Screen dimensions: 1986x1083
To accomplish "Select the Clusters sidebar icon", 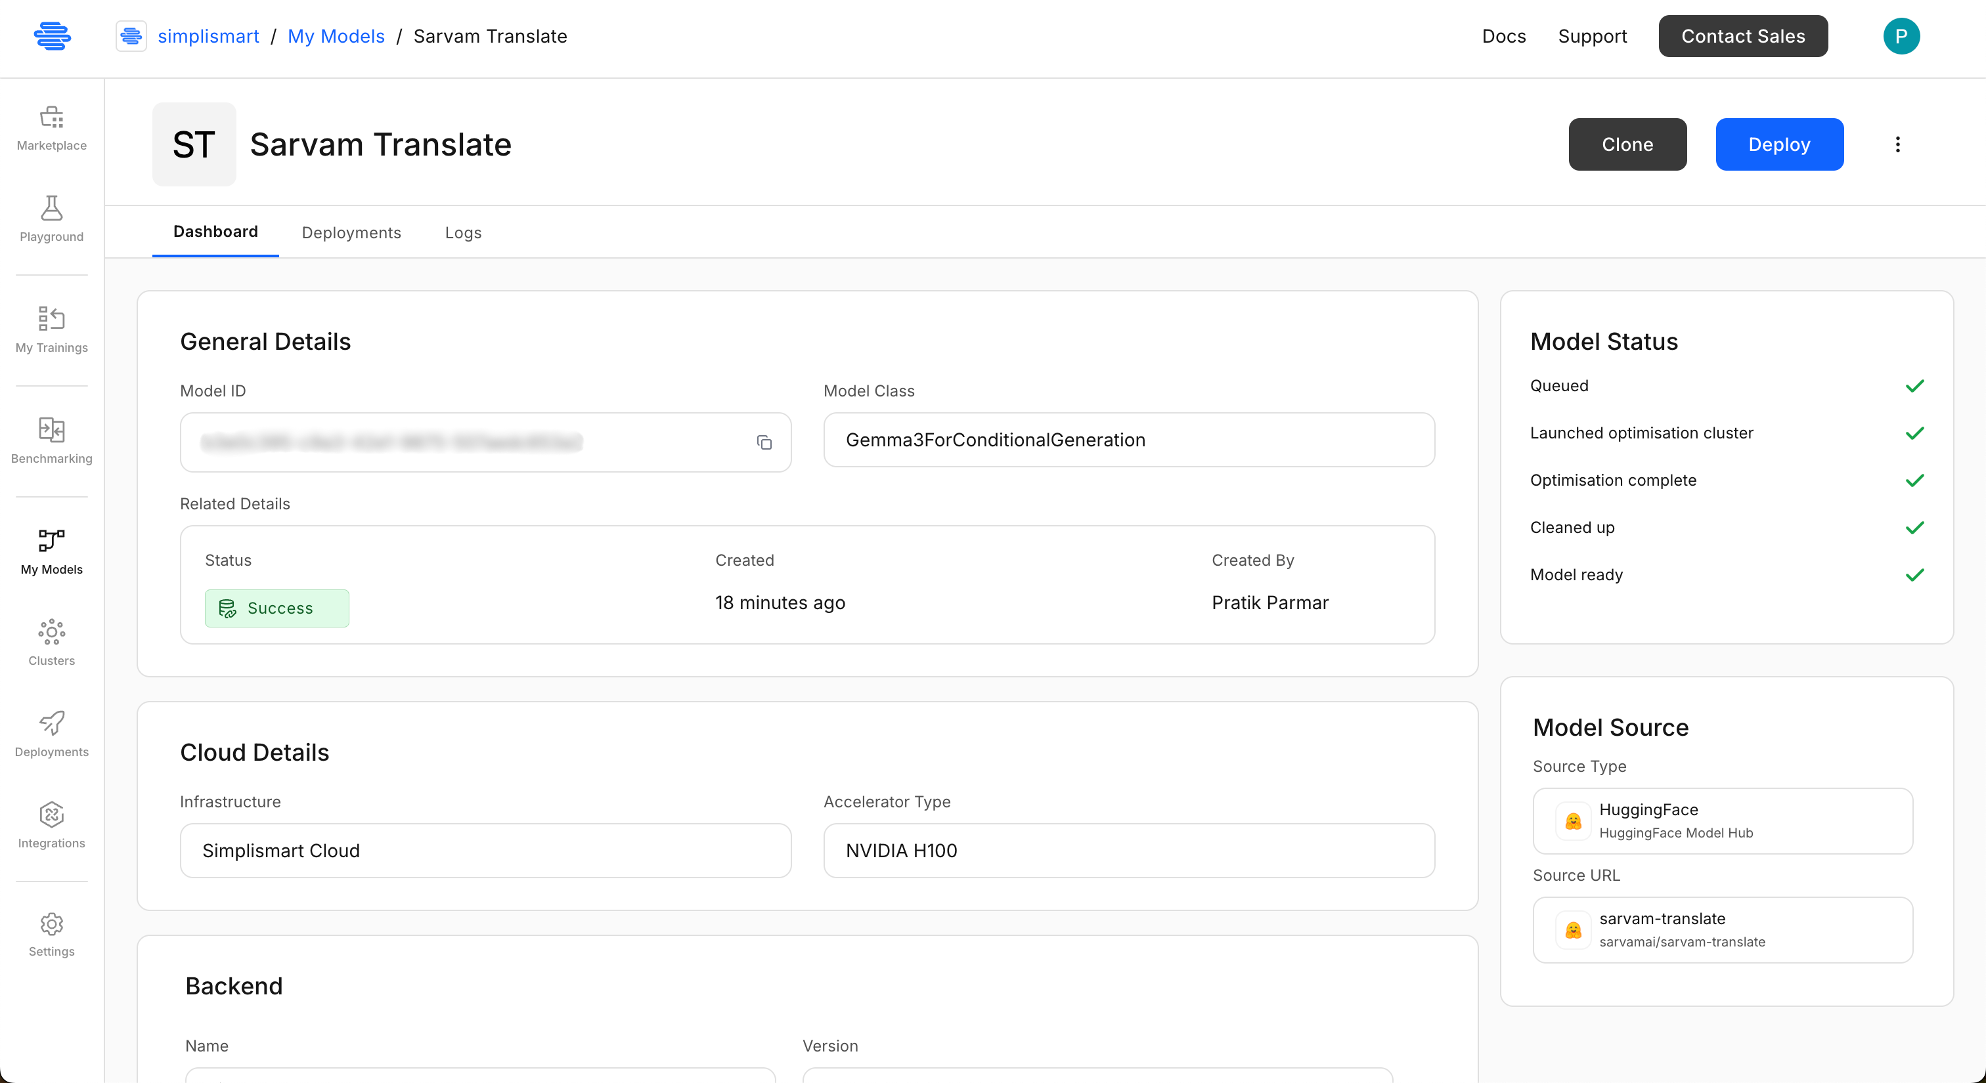I will [52, 643].
